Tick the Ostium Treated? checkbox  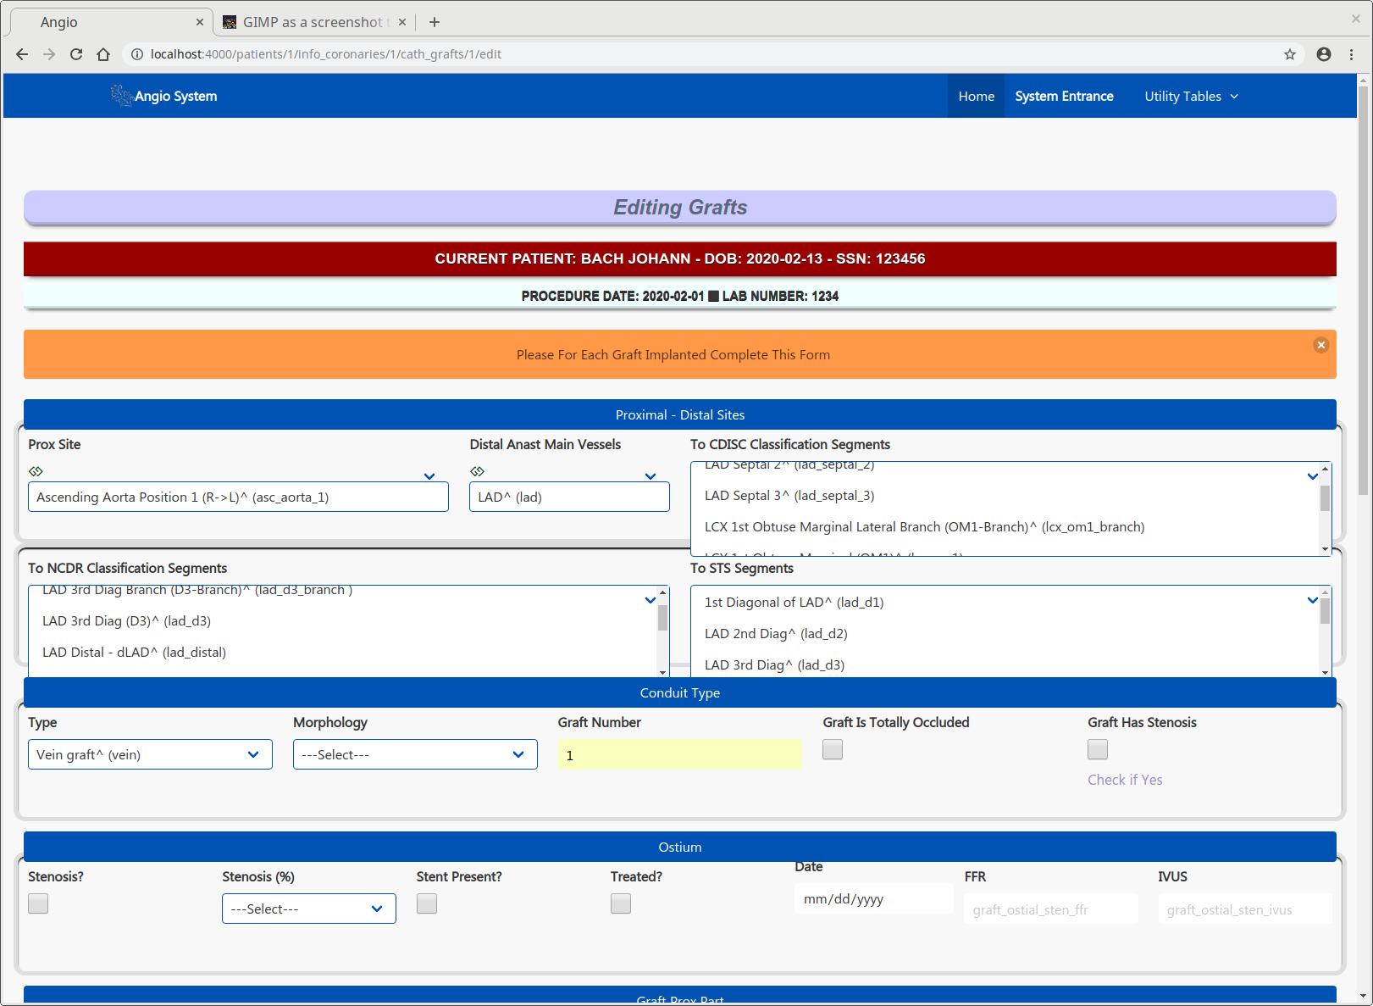(x=621, y=903)
